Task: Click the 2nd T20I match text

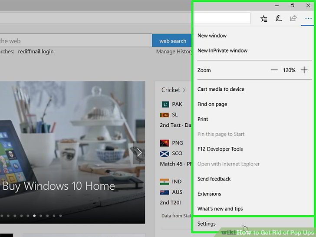Action: tap(170, 203)
